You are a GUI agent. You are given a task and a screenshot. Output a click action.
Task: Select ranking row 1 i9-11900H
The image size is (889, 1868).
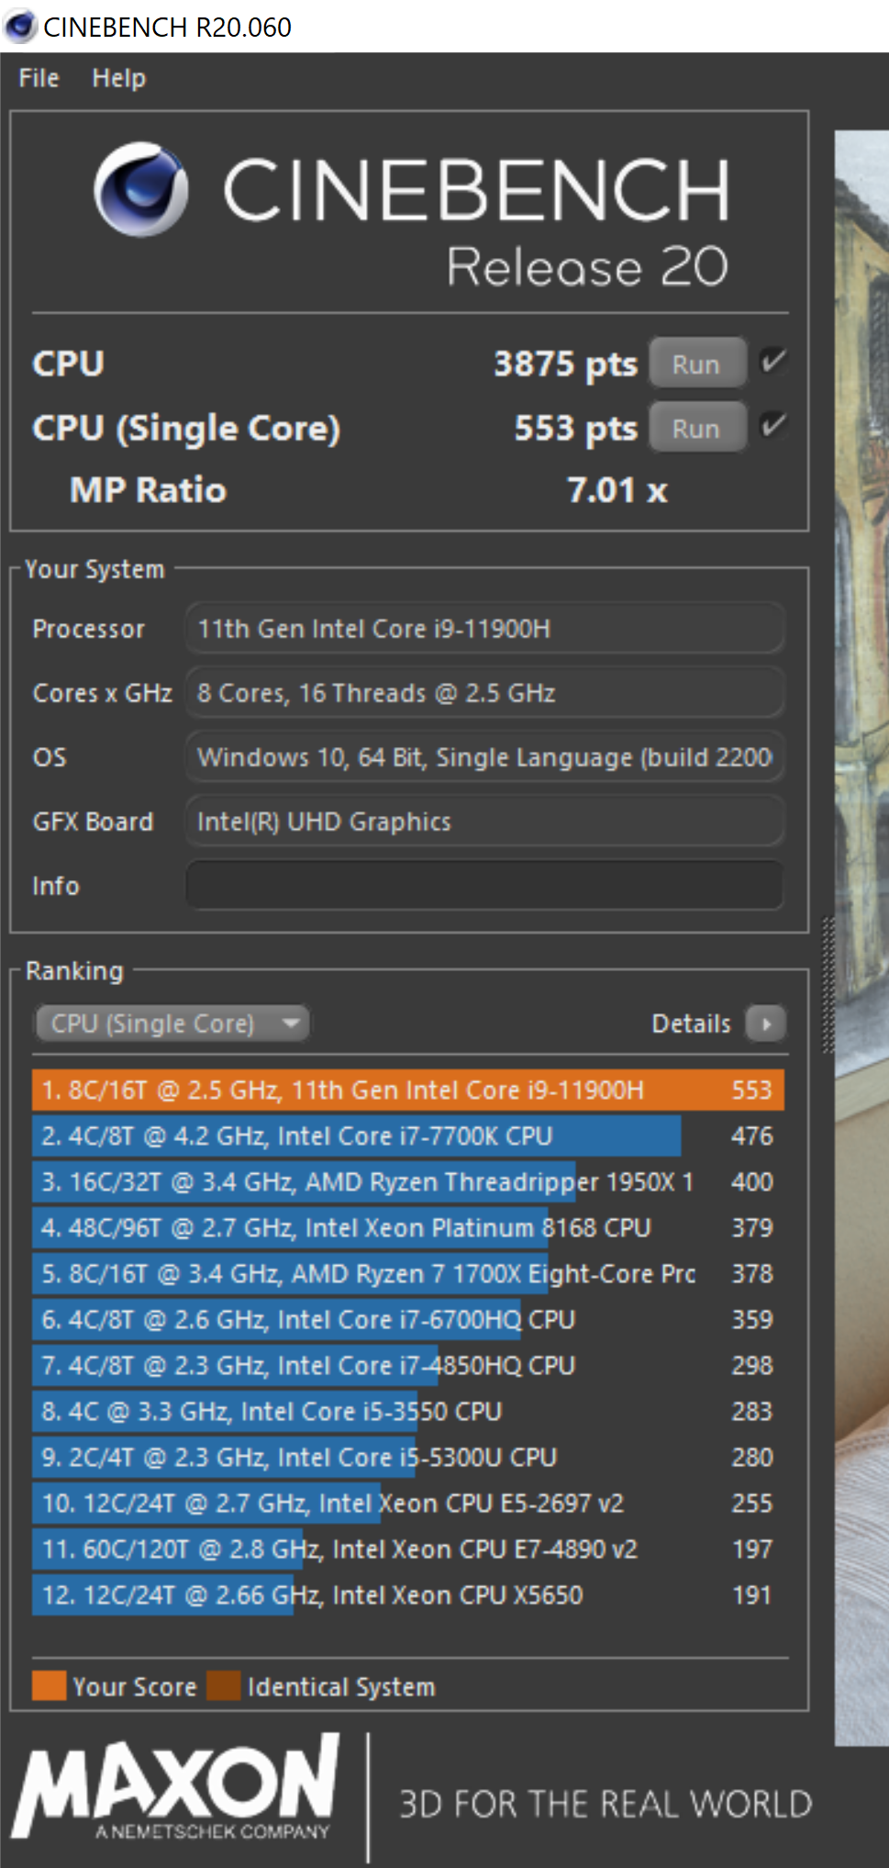point(408,1090)
